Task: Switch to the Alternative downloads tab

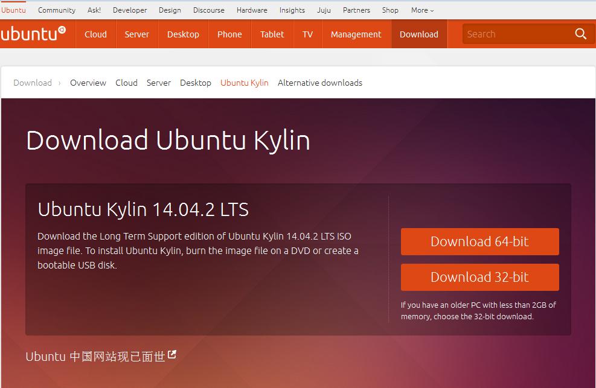Action: coord(319,83)
